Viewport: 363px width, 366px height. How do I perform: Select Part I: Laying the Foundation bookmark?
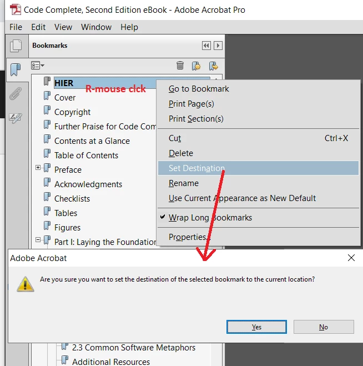pos(105,242)
